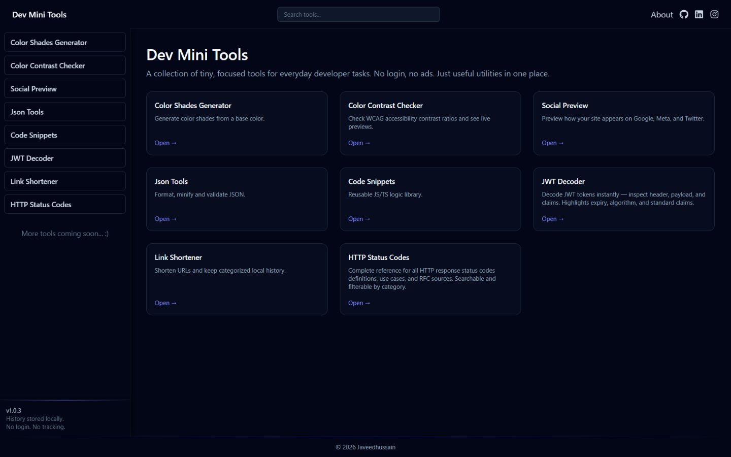Focus the Search tools input field
This screenshot has width=731, height=457.
(358, 14)
